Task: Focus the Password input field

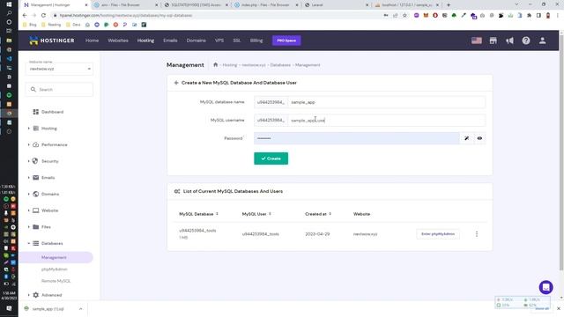Action: point(356,138)
